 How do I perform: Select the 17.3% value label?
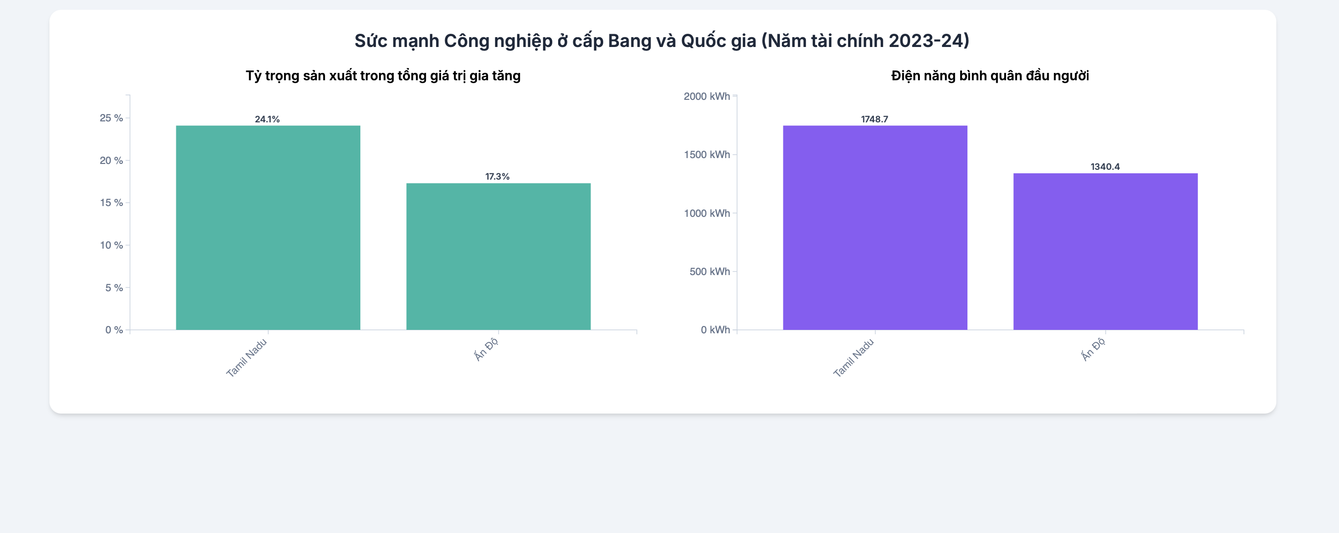(x=497, y=177)
